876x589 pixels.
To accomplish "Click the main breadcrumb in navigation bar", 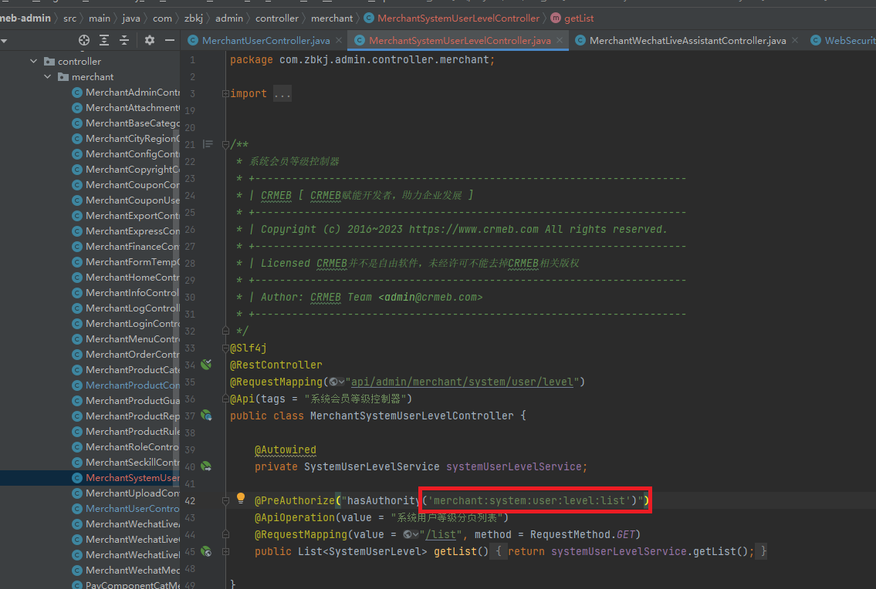I will pos(100,19).
